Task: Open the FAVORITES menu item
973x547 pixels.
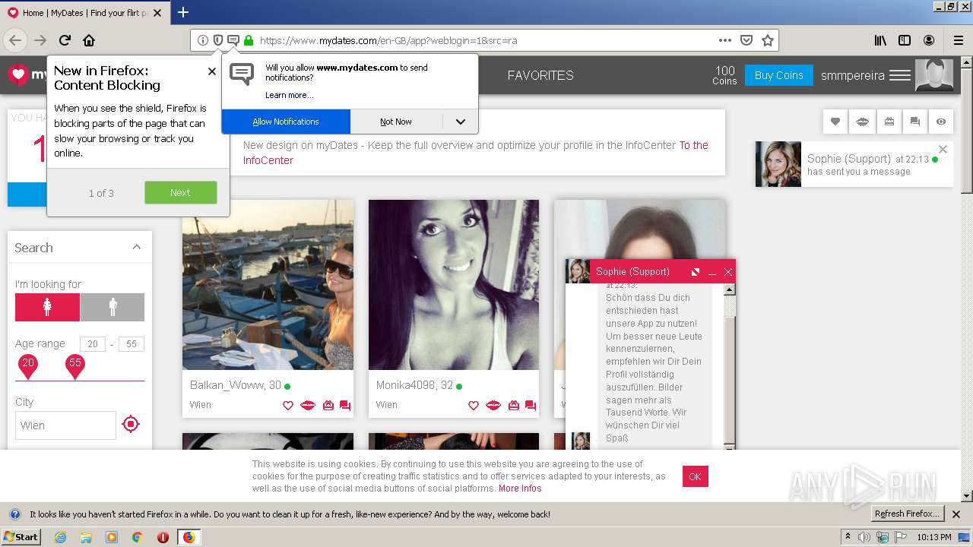Action: tap(540, 75)
